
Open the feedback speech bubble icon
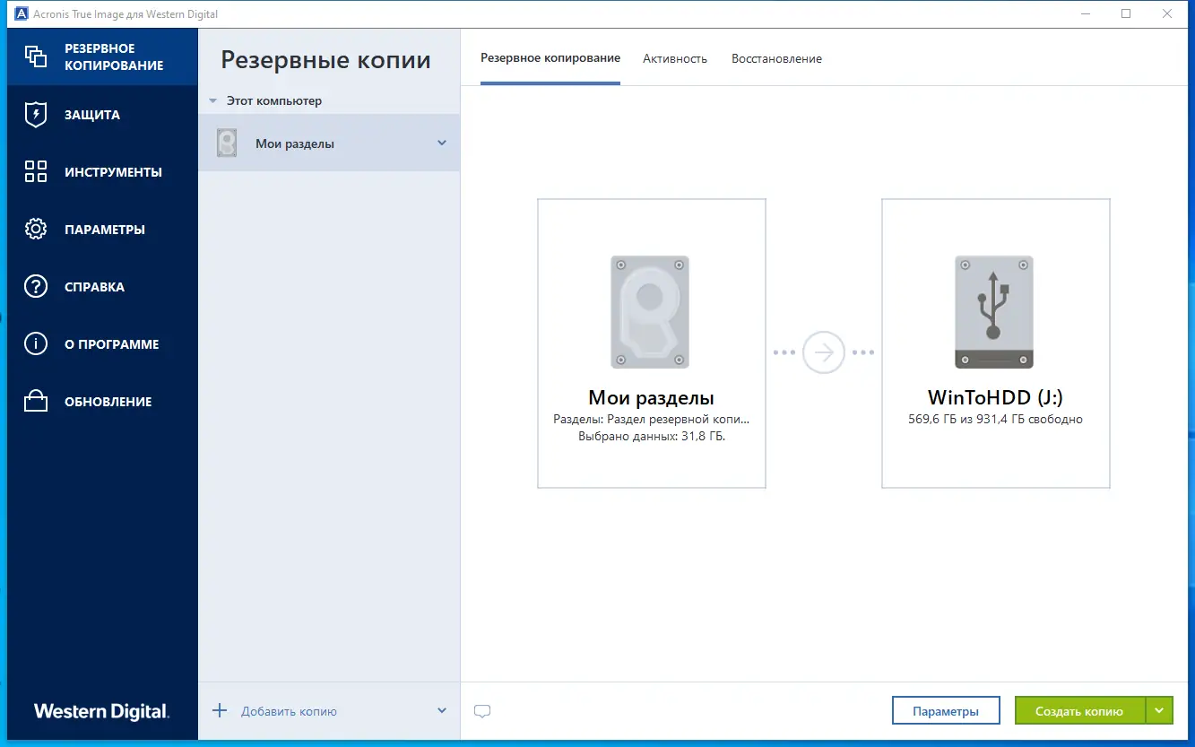point(482,710)
